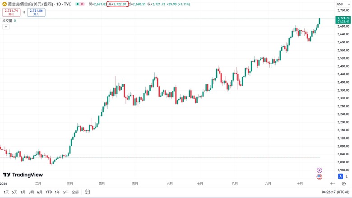The height and width of the screenshot is (198, 352).
Task: Open the go-to-date calendar icon
Action: point(88,192)
